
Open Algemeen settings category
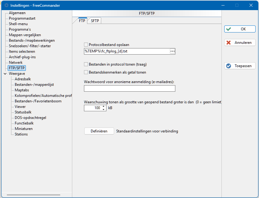[x=17, y=13]
